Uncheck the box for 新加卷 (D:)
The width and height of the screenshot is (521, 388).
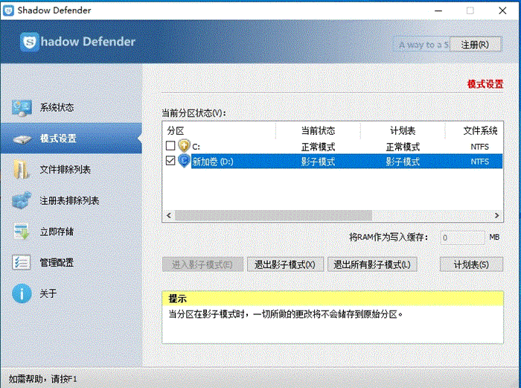(x=170, y=161)
